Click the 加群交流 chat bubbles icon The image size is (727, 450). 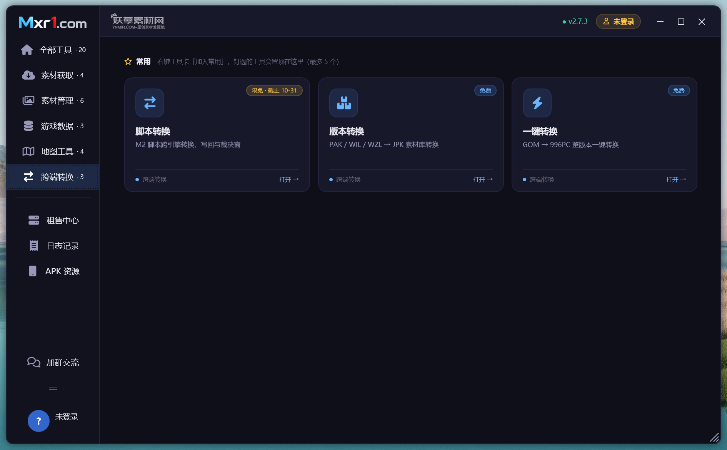pos(34,362)
